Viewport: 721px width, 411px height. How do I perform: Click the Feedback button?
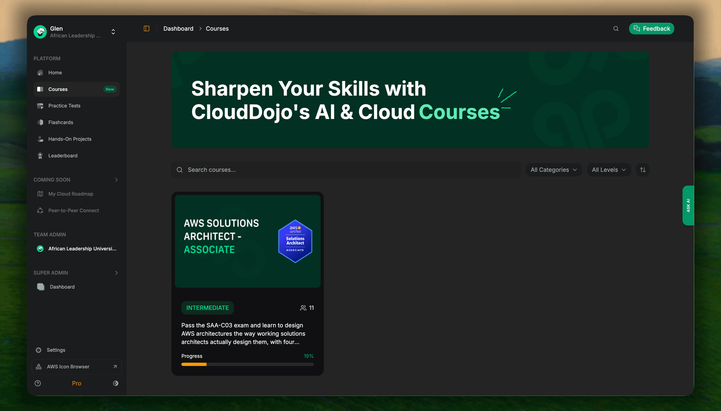(651, 28)
